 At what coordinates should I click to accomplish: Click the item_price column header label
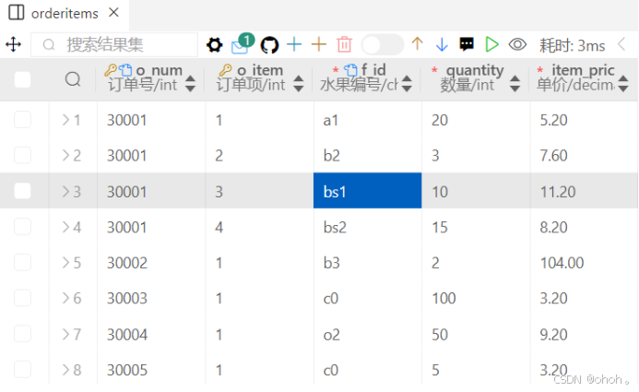tap(583, 70)
